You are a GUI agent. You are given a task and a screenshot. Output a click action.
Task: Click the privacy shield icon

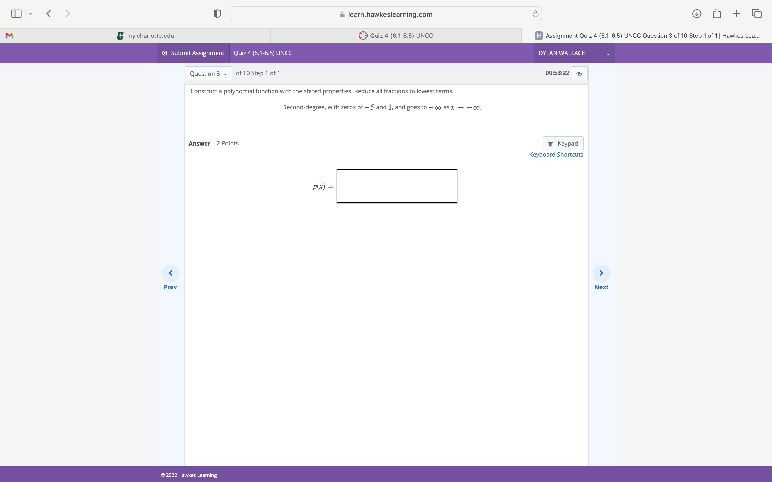point(217,14)
